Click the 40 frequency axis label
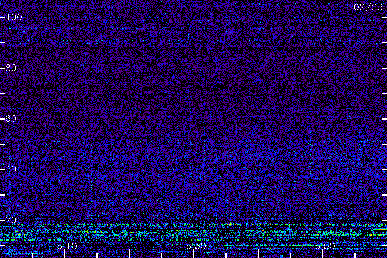Image resolution: width=387 pixels, height=258 pixels. pyautogui.click(x=11, y=169)
